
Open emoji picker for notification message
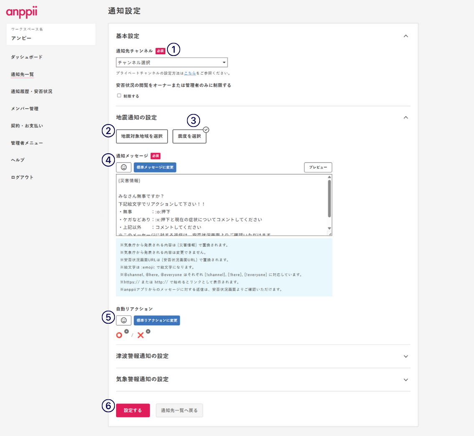click(124, 167)
